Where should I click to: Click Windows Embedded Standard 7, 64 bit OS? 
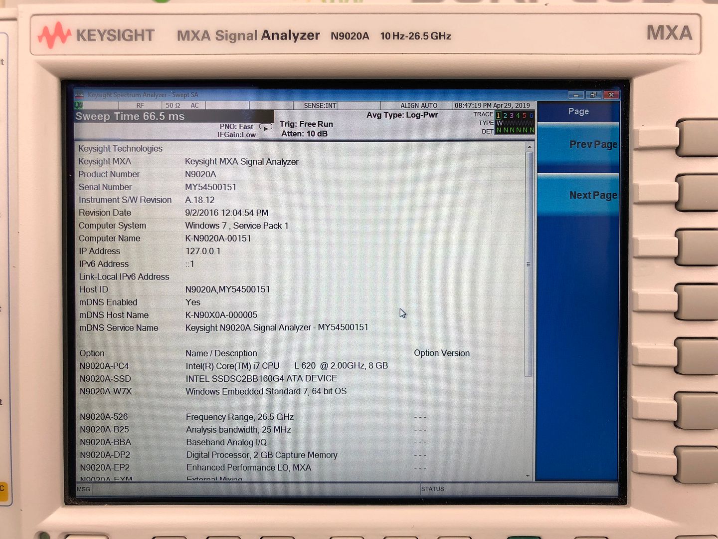(x=266, y=391)
